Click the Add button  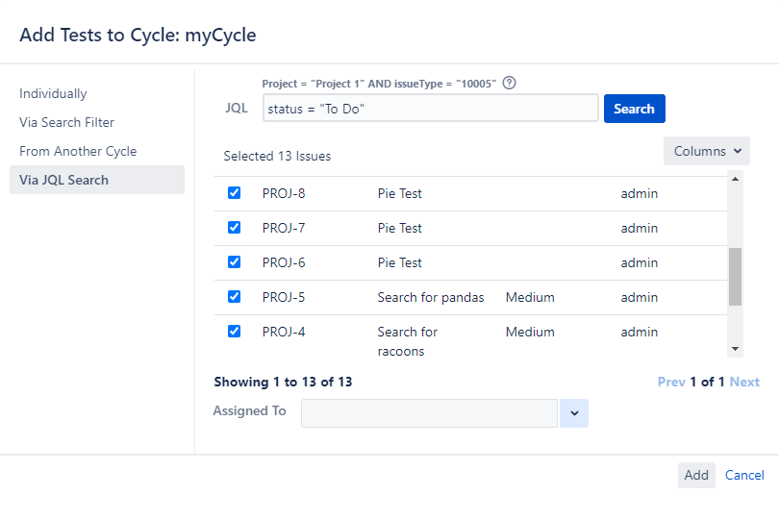696,475
